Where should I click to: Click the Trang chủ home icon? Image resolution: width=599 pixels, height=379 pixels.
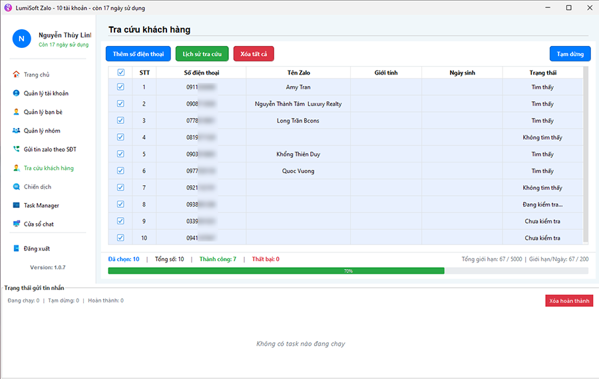tap(16, 75)
